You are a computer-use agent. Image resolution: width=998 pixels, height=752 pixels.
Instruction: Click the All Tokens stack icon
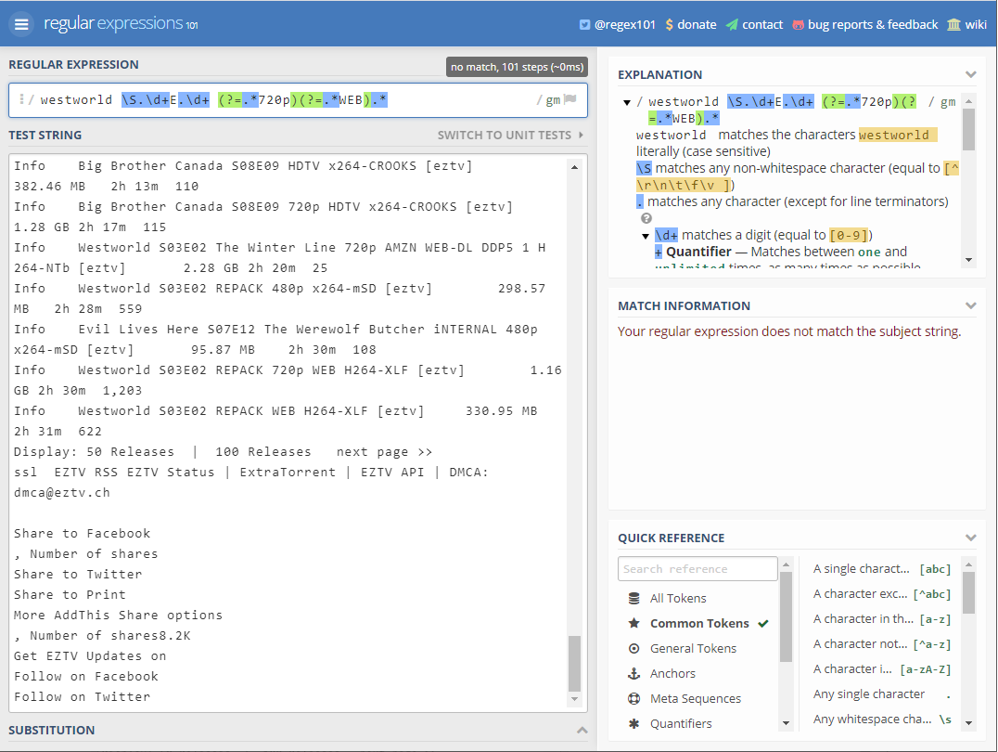pyautogui.click(x=633, y=599)
